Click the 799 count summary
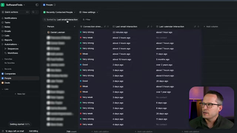This screenshot has width=237, height=133. coord(71,132)
